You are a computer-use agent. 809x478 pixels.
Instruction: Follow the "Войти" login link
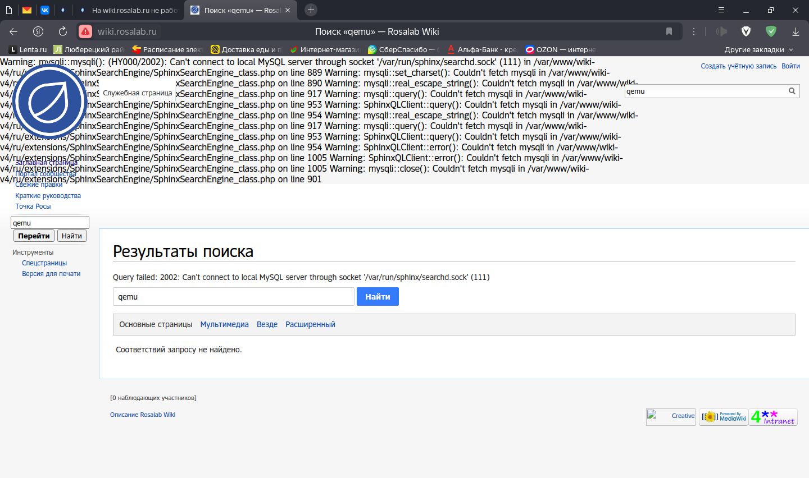[790, 66]
